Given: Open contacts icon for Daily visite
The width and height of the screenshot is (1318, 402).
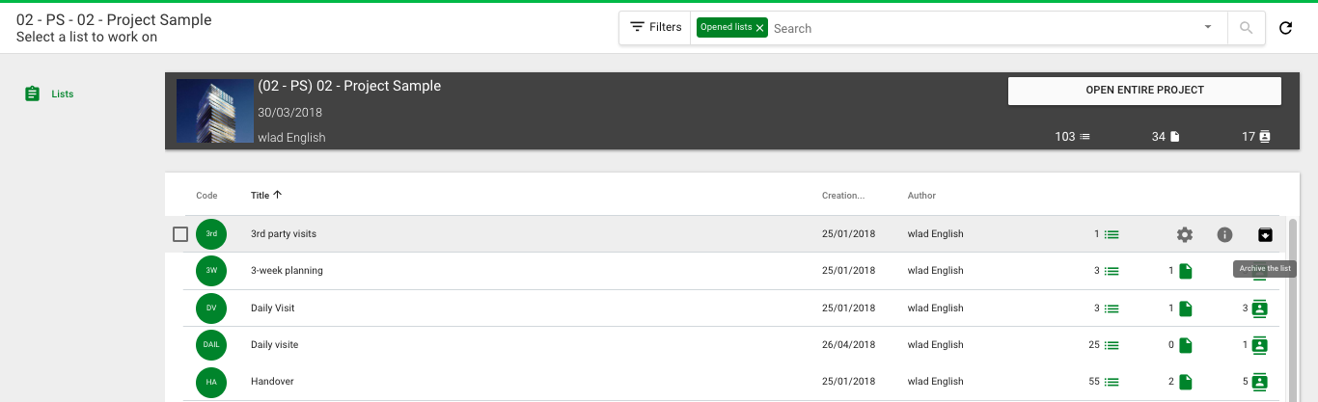Looking at the screenshot, I should (1259, 345).
